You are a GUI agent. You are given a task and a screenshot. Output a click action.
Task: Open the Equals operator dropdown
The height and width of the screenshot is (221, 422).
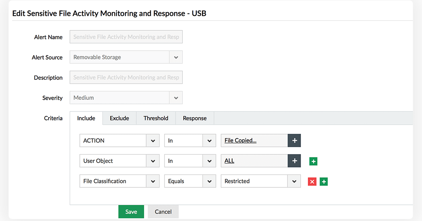[x=209, y=181]
